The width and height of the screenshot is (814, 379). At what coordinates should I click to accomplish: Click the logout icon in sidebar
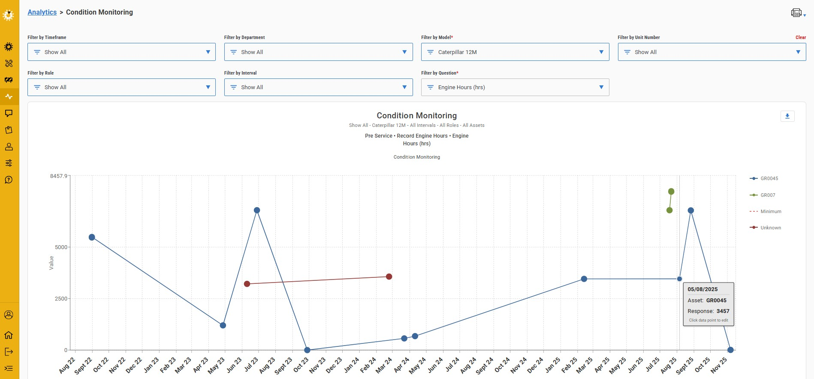9,352
